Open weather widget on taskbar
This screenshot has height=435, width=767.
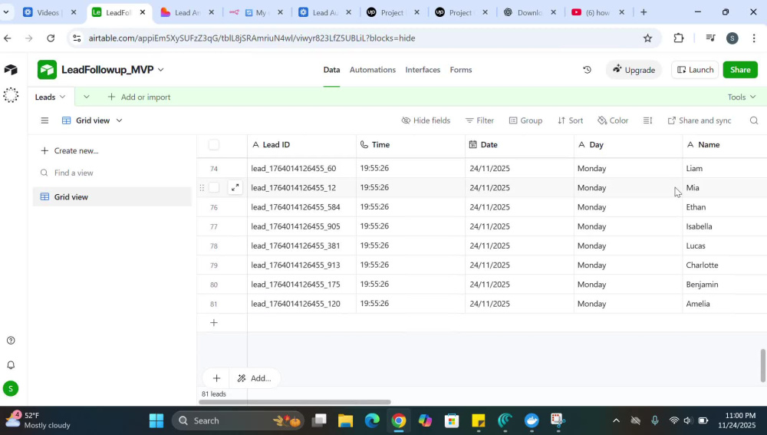pyautogui.click(x=37, y=420)
